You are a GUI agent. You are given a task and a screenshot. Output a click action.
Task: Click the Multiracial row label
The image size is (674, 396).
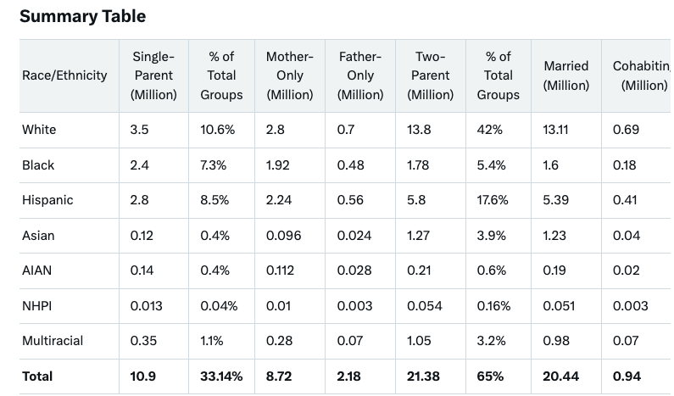(x=53, y=341)
